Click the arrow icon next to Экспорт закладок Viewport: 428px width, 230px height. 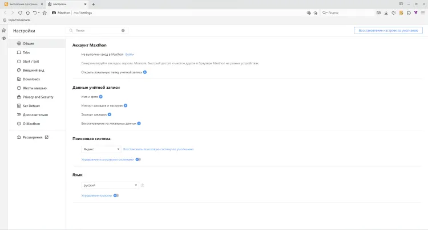pyautogui.click(x=110, y=114)
